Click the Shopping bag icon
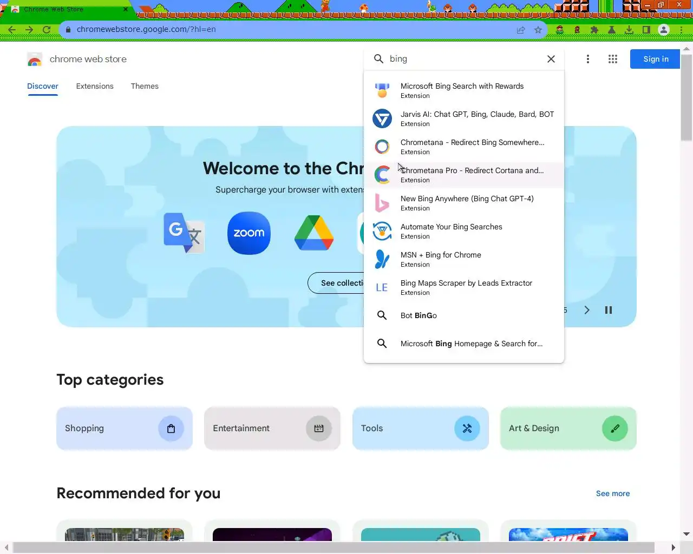Viewport: 693px width, 554px height. tap(171, 428)
